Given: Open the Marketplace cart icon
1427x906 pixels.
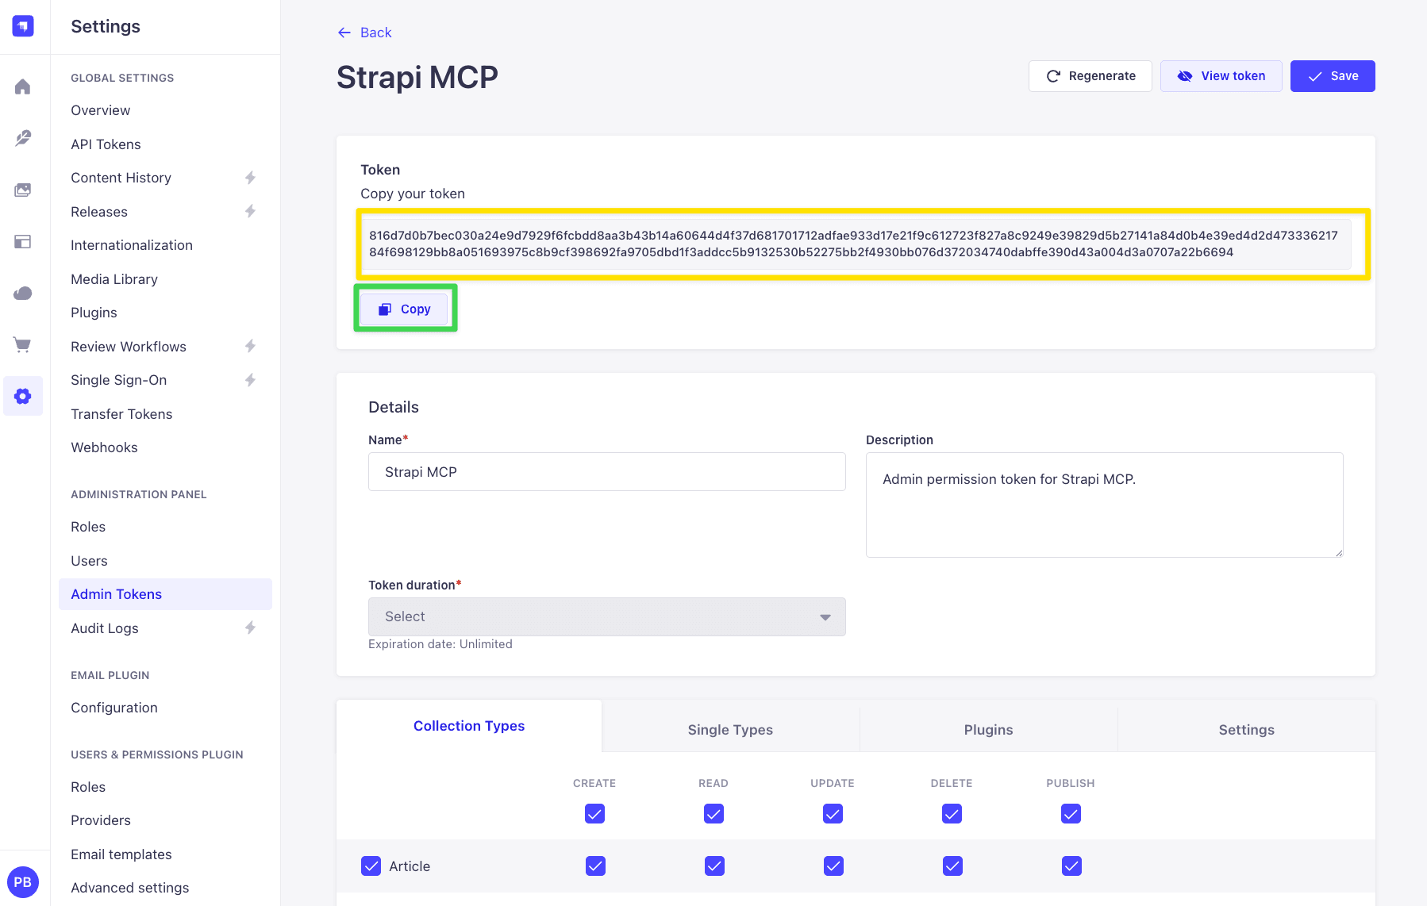Looking at the screenshot, I should click(x=23, y=344).
